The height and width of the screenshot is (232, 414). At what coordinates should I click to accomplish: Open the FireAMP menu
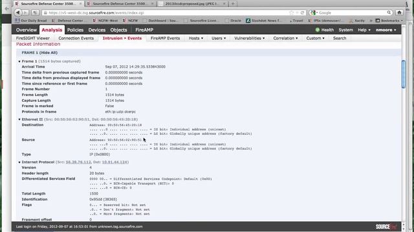144,30
